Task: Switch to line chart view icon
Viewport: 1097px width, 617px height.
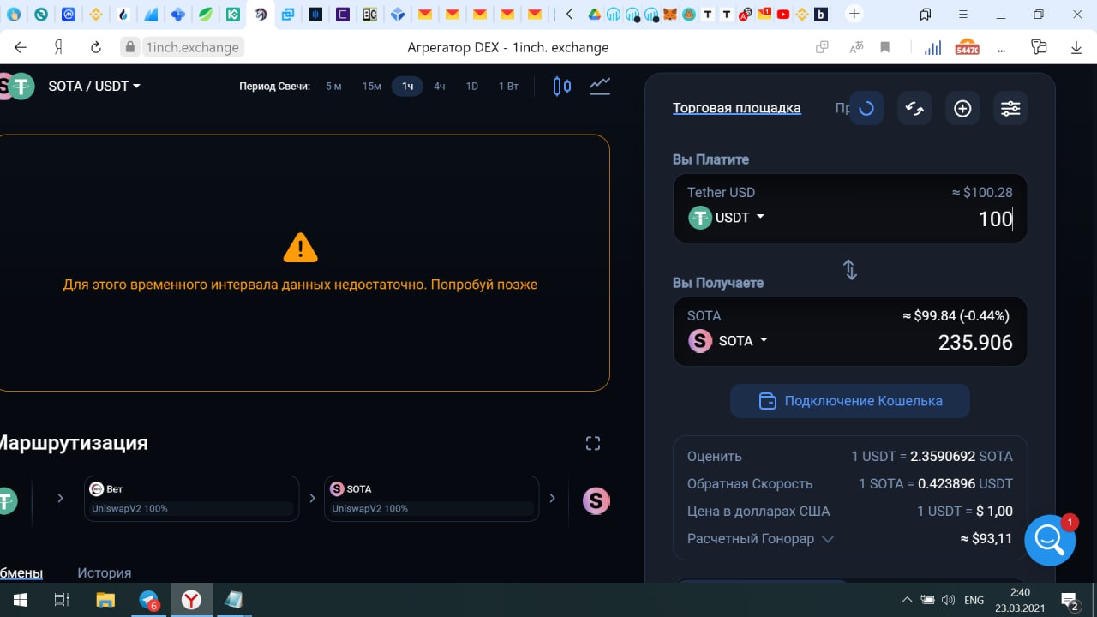Action: [600, 86]
